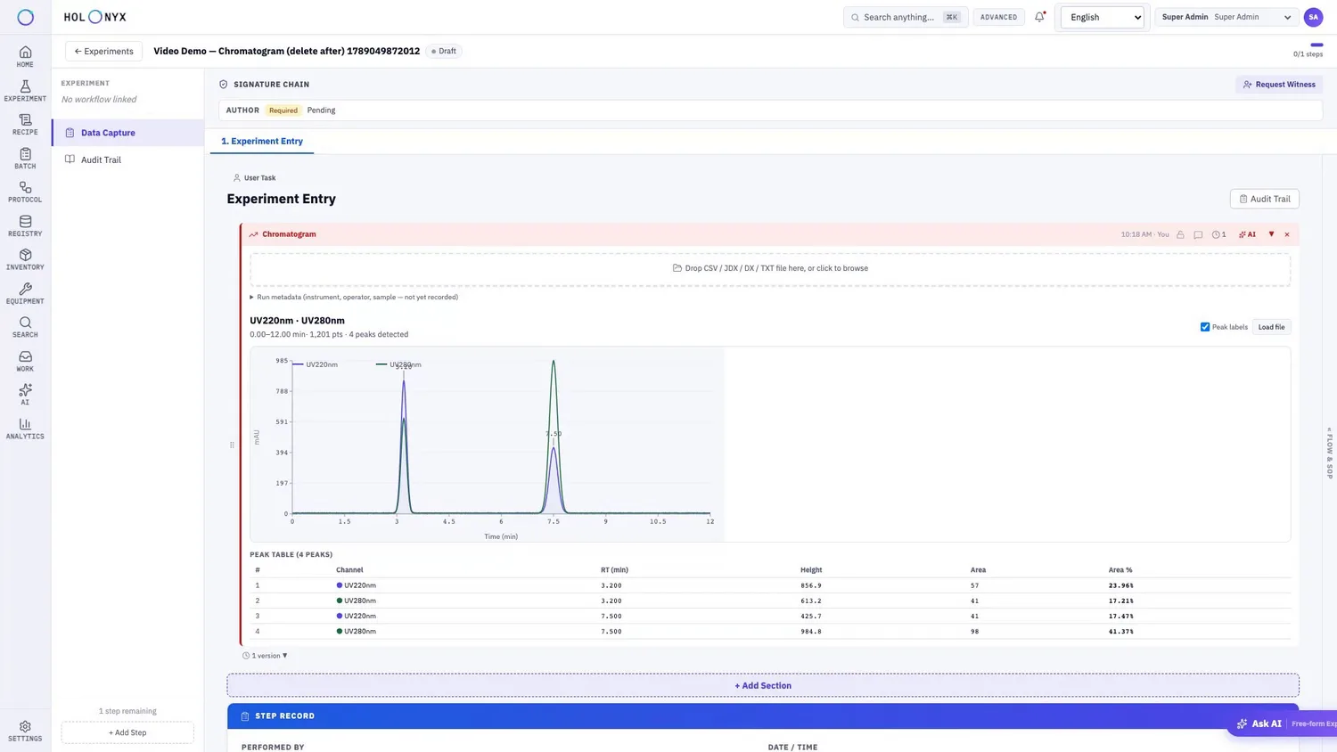Screen dimensions: 1337x752
Task: Open Settings gear in sidebar
Action: click(x=25, y=732)
